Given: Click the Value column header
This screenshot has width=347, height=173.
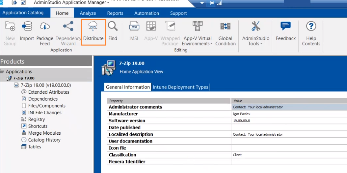Looking at the screenshot, I should (289, 101).
